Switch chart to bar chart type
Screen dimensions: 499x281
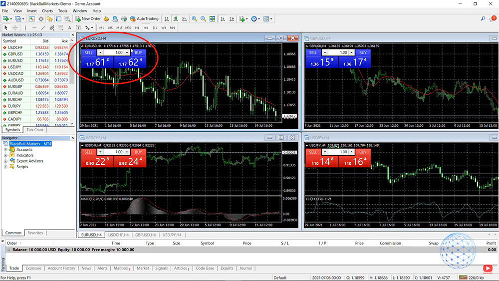[167, 19]
